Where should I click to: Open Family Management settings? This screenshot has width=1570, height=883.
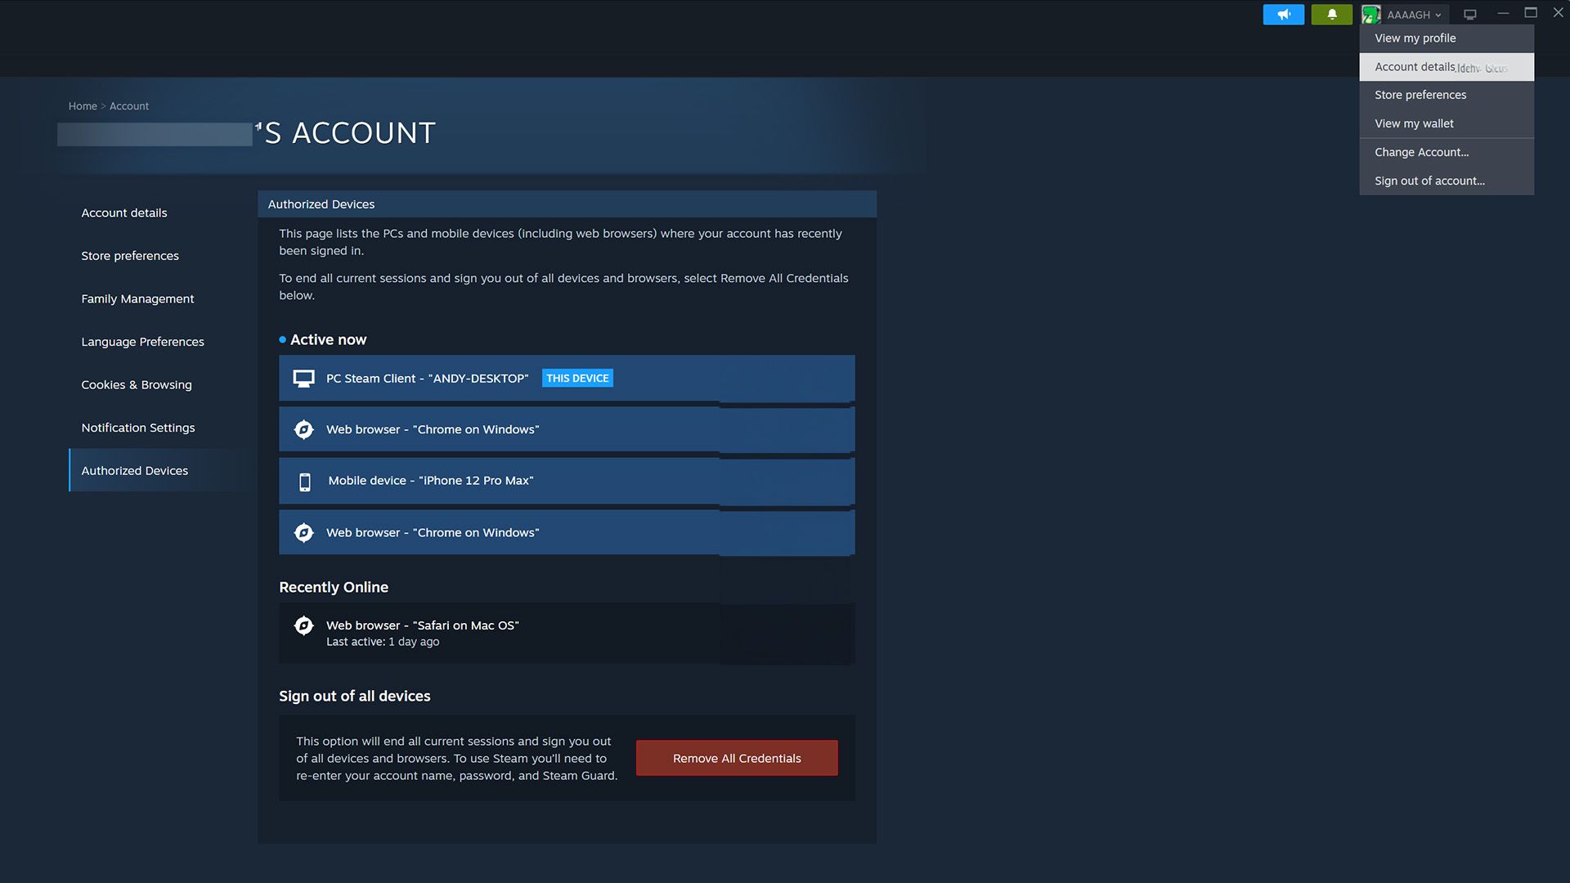pyautogui.click(x=137, y=298)
